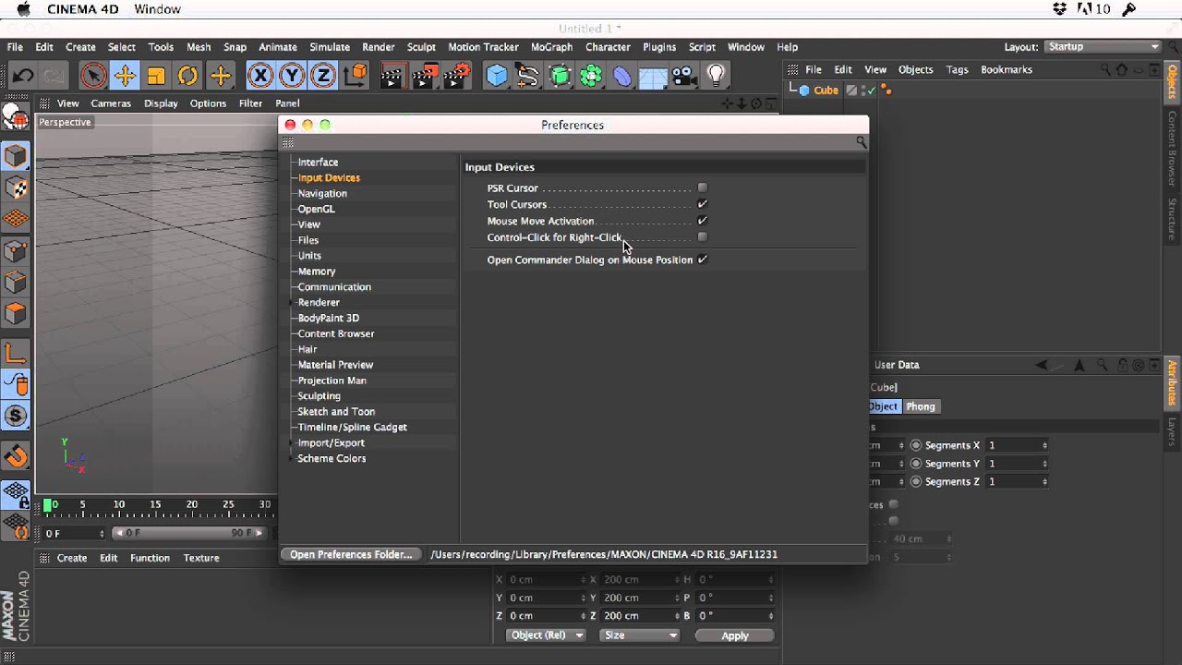Image resolution: width=1182 pixels, height=665 pixels.
Task: Click the green generator cube icon
Action: click(560, 76)
